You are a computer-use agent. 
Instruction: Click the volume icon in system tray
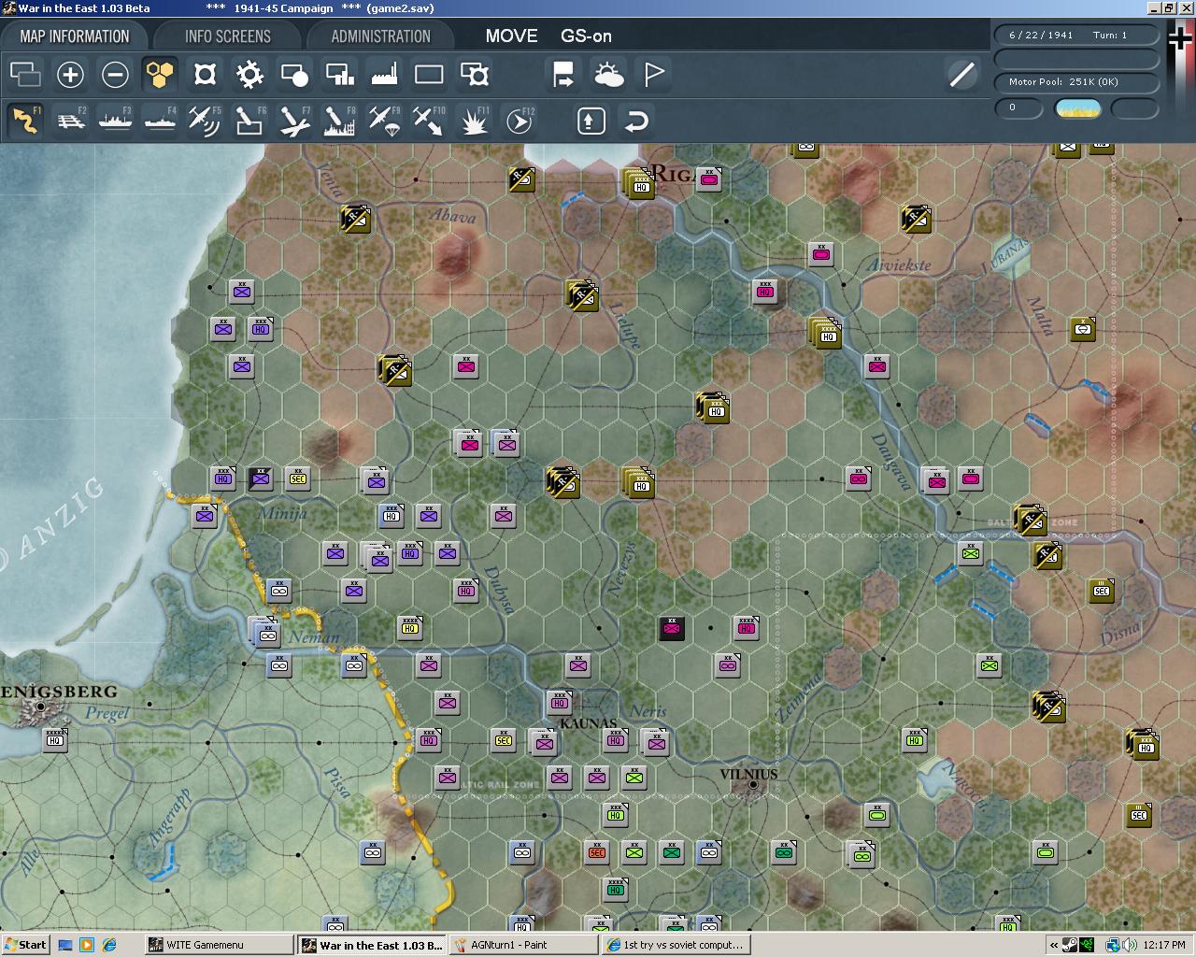[1130, 945]
